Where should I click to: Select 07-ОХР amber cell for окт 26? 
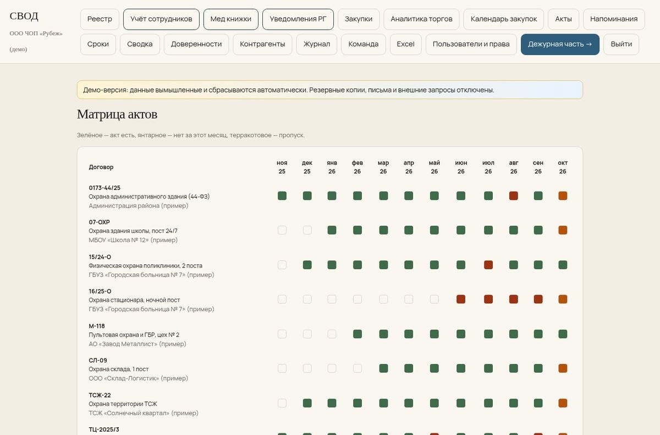click(x=563, y=230)
